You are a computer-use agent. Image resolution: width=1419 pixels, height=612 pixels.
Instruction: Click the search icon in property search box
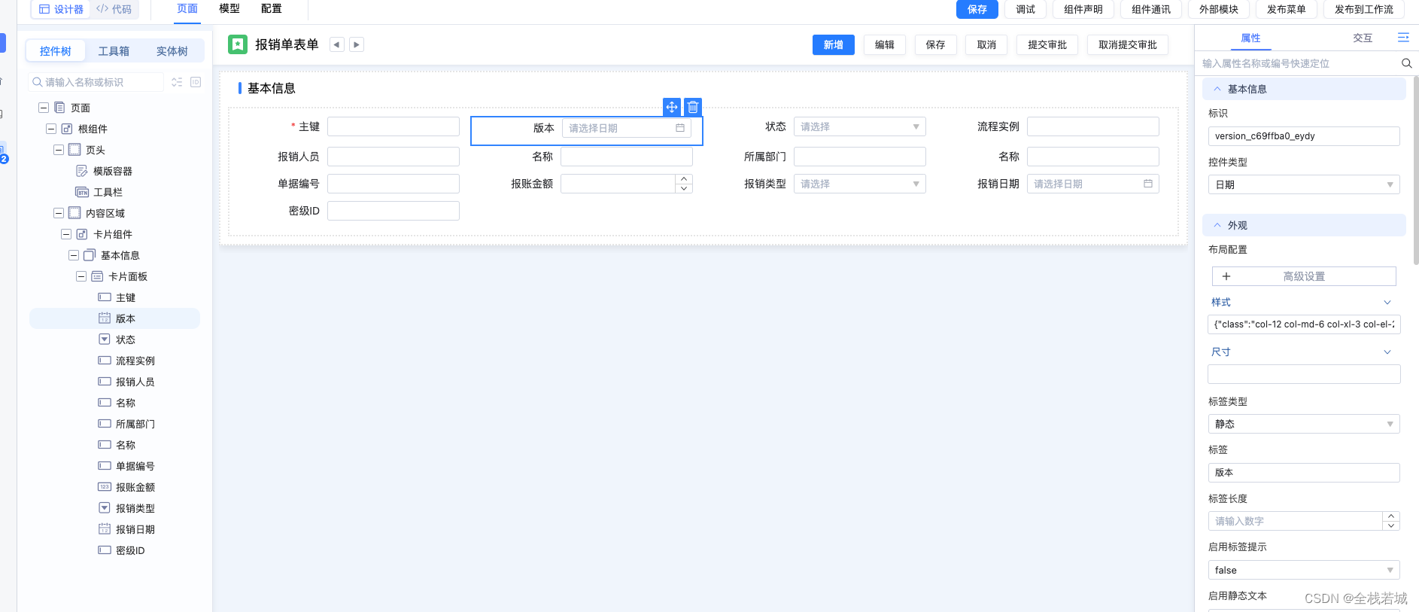[x=1406, y=63]
